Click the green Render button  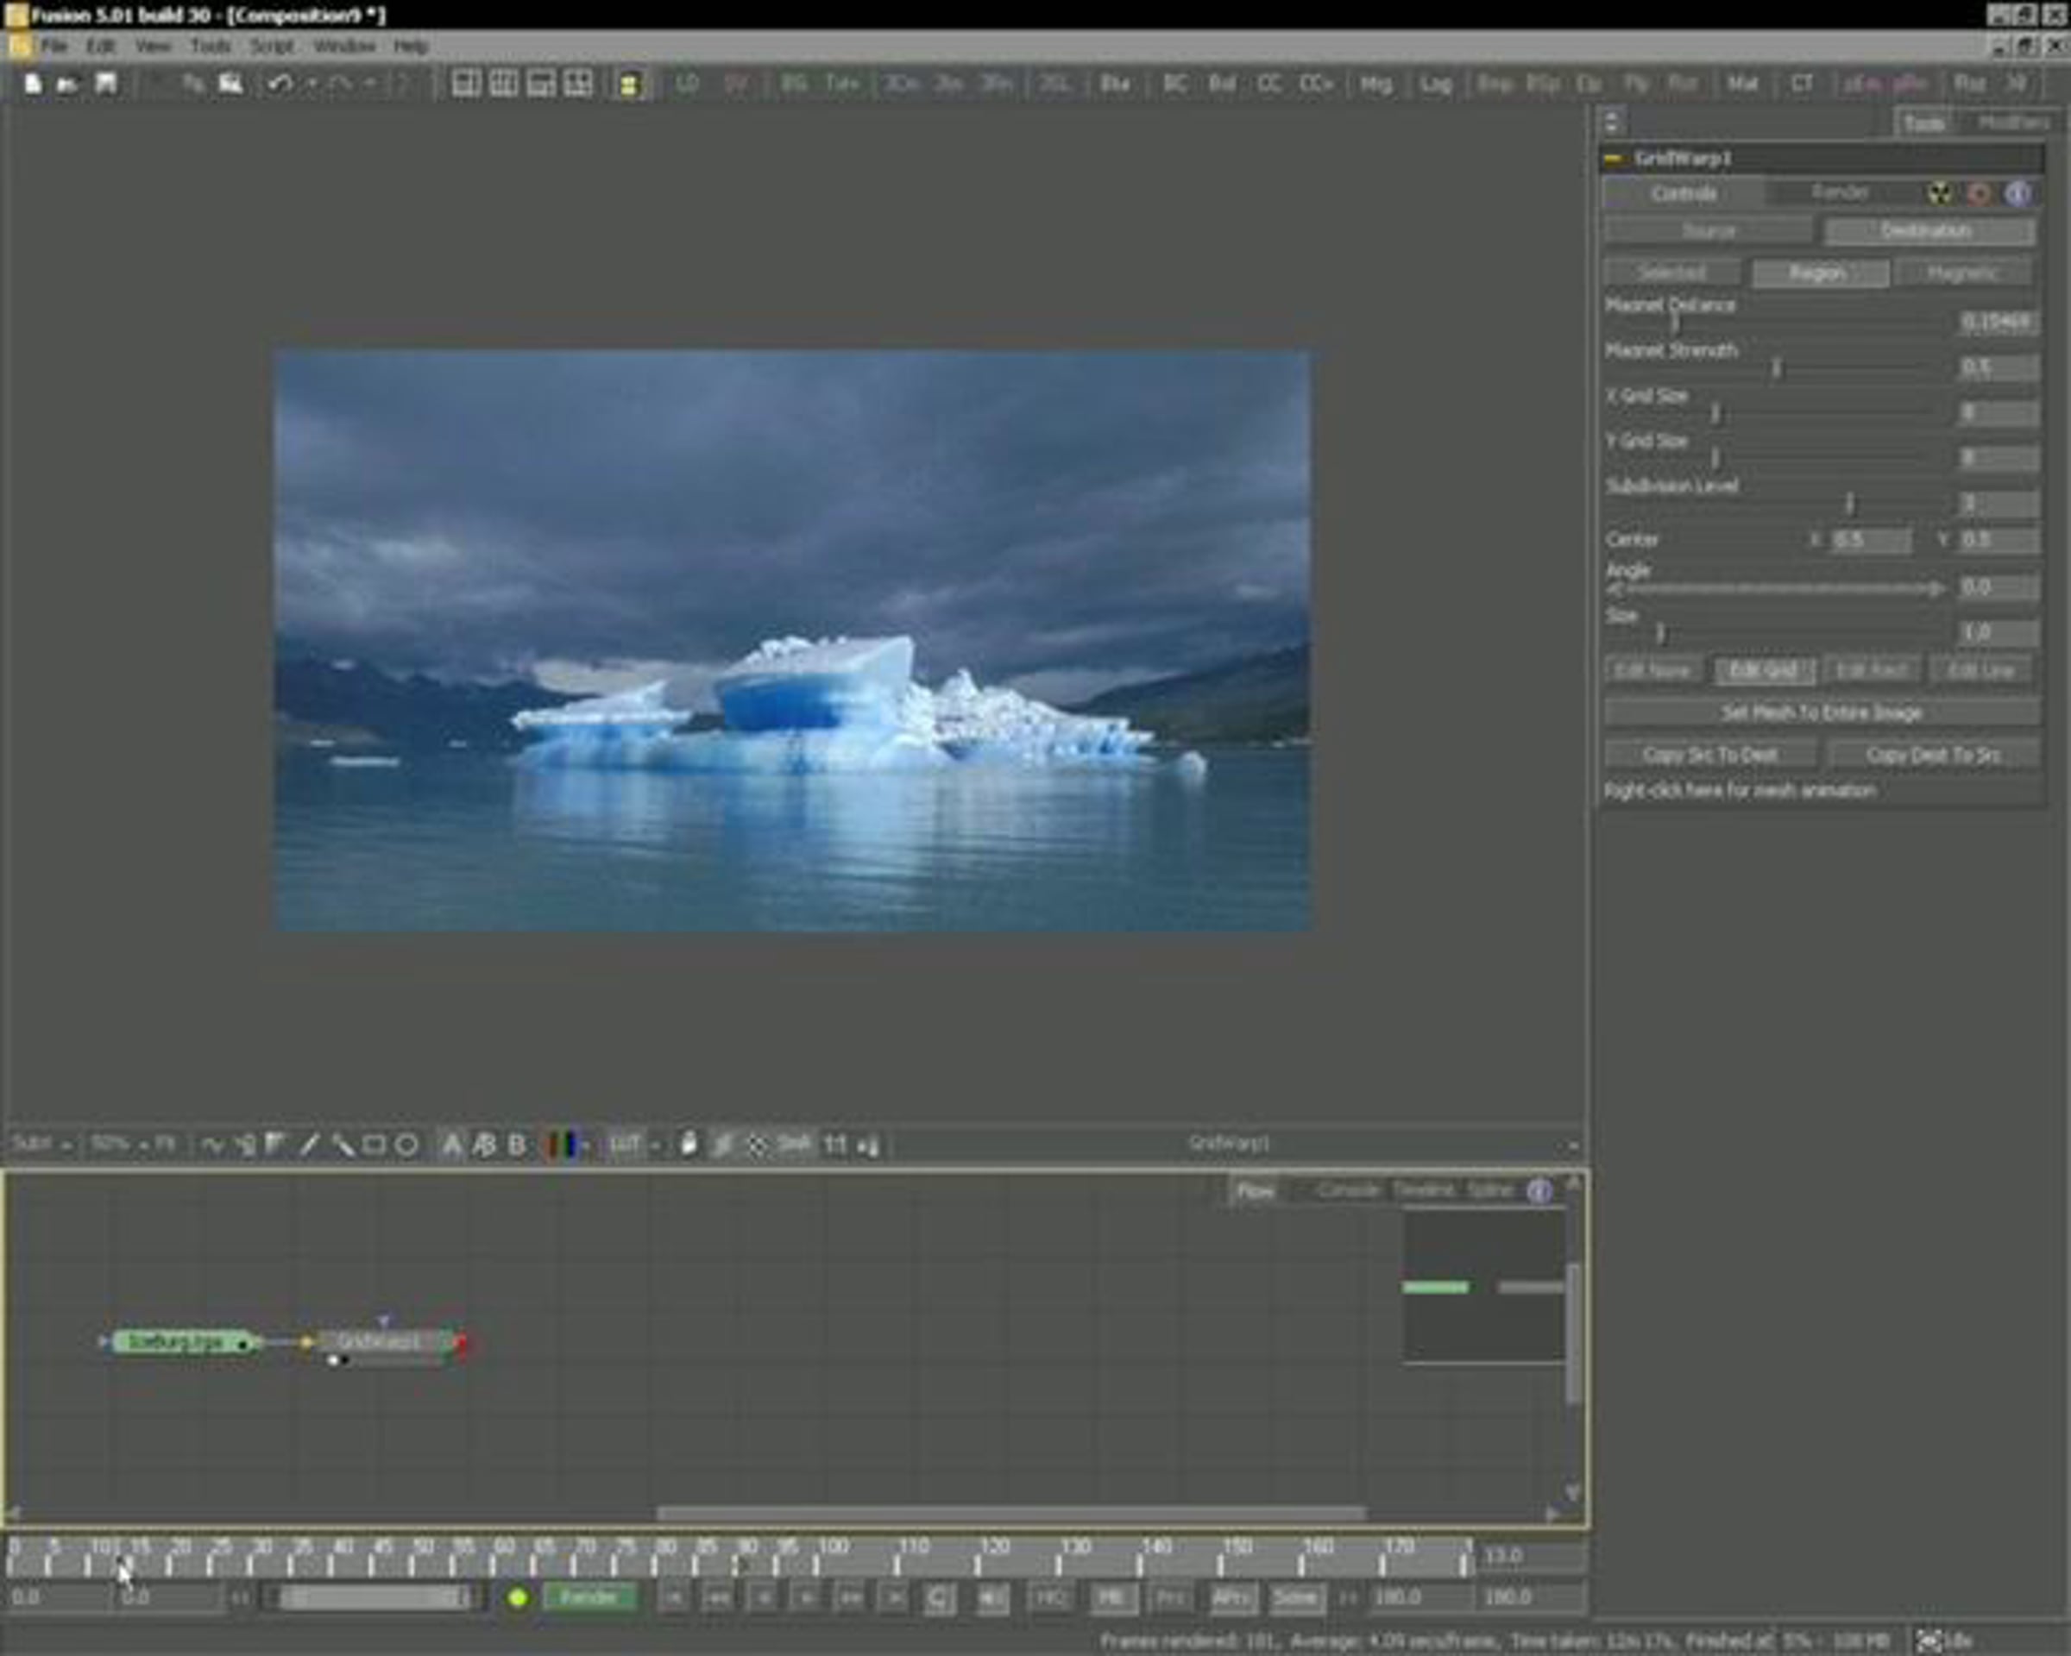(589, 1597)
